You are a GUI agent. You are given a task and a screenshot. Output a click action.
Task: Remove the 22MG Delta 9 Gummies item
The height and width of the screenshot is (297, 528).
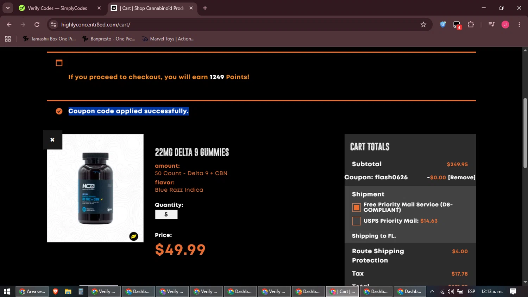pyautogui.click(x=52, y=140)
